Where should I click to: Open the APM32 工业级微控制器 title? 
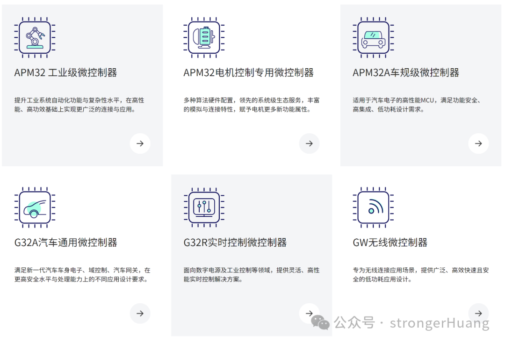(x=66, y=73)
